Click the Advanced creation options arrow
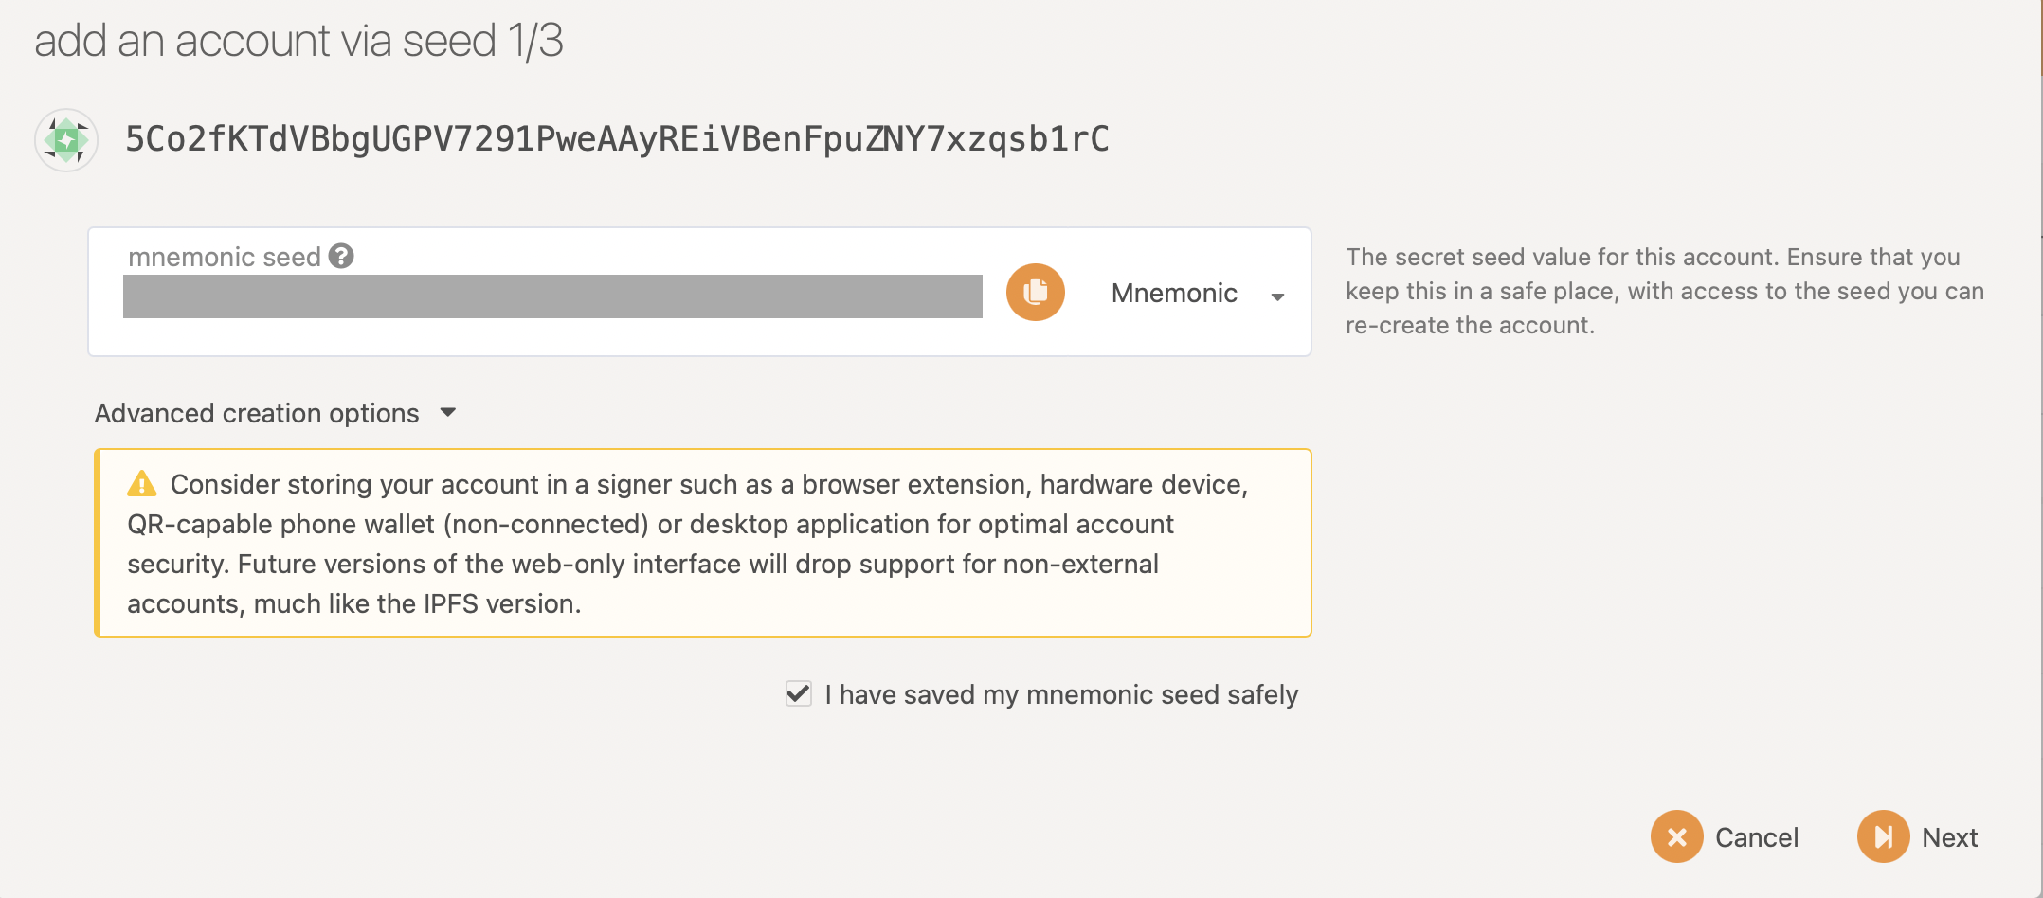This screenshot has width=2043, height=898. click(448, 412)
